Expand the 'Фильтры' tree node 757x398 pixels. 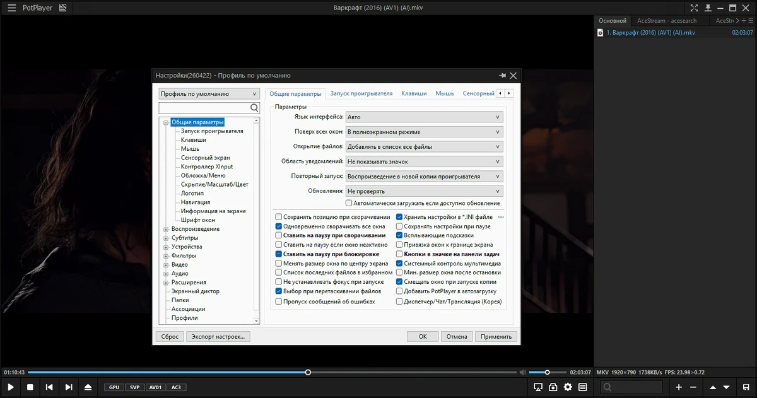(x=167, y=256)
